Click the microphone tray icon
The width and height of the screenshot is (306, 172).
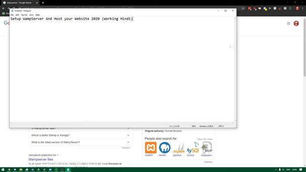click(280, 170)
